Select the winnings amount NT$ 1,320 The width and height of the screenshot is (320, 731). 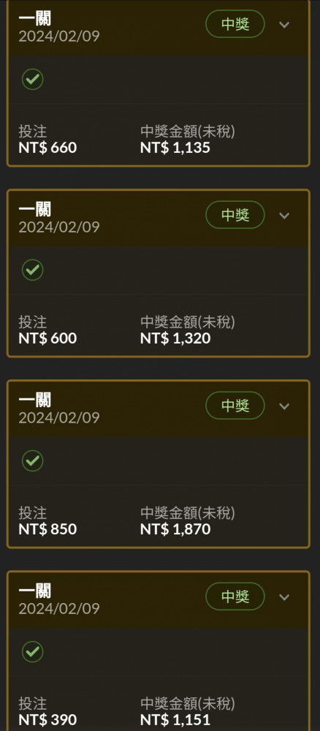[x=175, y=338]
